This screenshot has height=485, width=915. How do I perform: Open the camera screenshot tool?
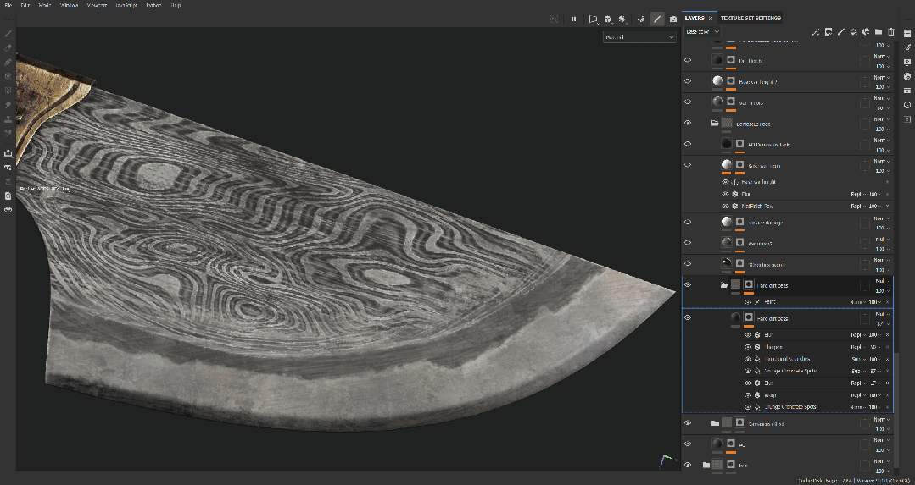coord(673,19)
